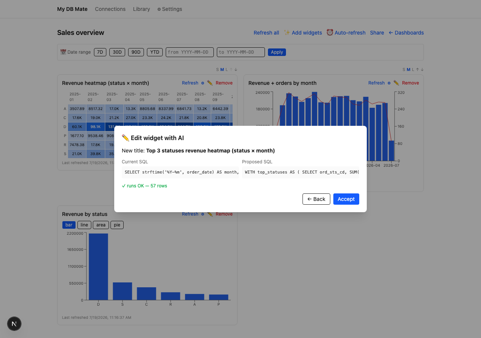Open the Connections nav item
481x338 pixels.
click(x=110, y=9)
